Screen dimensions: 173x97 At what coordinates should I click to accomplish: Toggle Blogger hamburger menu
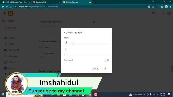coord(5,13)
